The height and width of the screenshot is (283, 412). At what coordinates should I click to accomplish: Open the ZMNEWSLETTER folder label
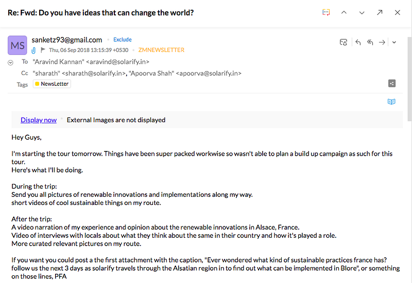[161, 50]
